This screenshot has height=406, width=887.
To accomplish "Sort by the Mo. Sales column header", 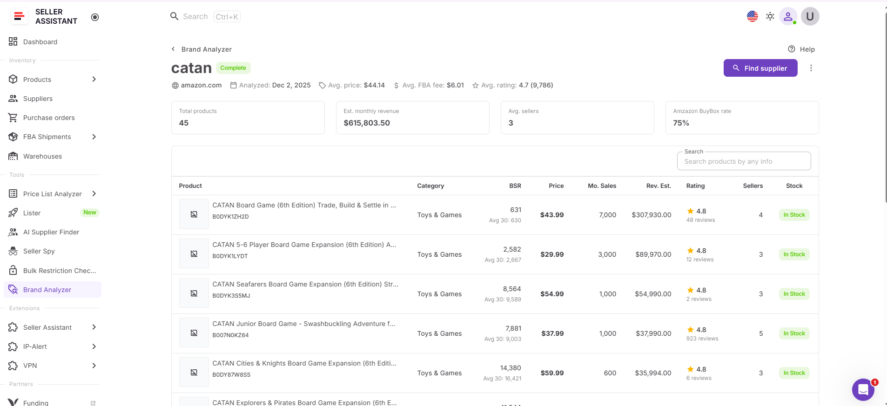I will tap(602, 186).
